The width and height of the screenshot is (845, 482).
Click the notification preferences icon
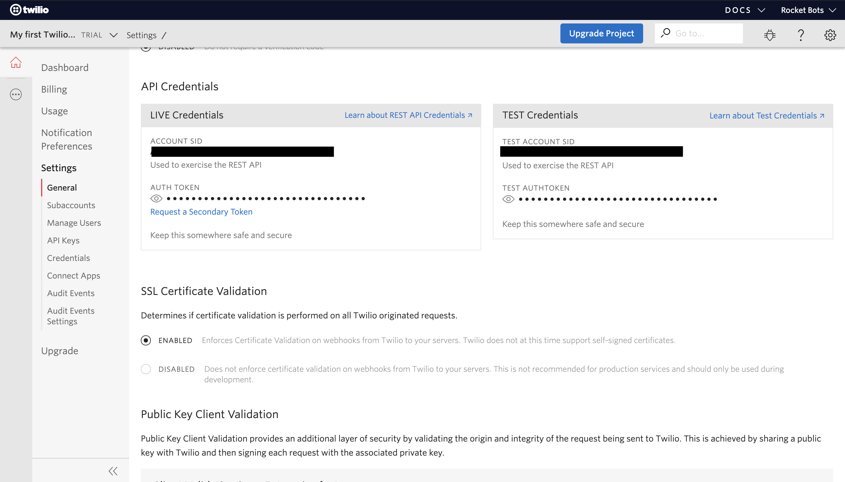pos(67,139)
